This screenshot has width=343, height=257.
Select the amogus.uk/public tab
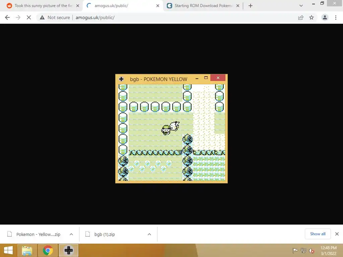coord(123,6)
